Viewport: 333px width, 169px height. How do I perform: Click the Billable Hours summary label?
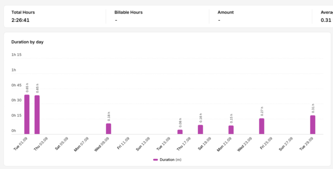tap(129, 12)
